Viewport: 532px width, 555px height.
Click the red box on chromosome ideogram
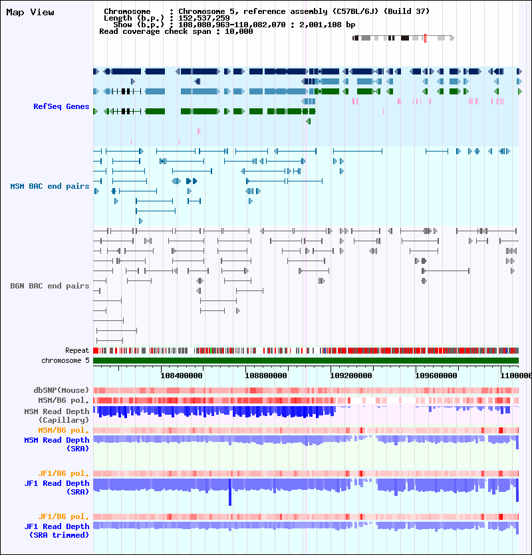click(x=425, y=39)
